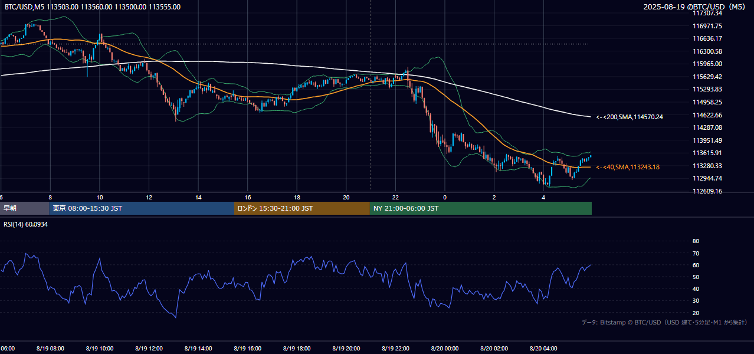Click the bottom time label 8/20 04:00
Viewport: 754px width, 354px height.
click(x=543, y=349)
